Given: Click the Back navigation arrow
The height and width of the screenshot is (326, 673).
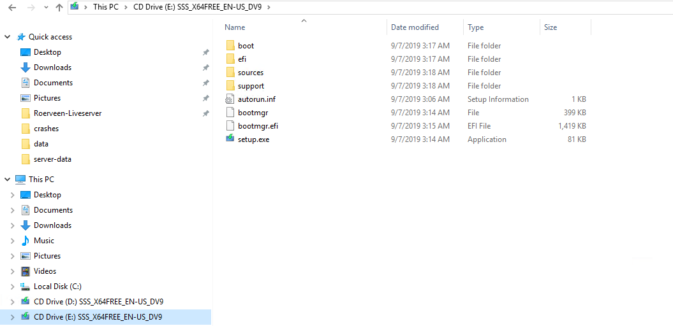Looking at the screenshot, I should (x=12, y=8).
